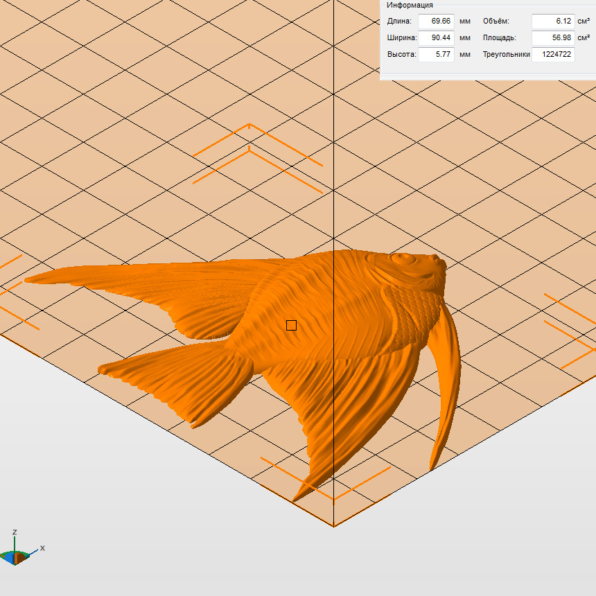
Task: Click the Объём value field
Action: click(x=553, y=21)
